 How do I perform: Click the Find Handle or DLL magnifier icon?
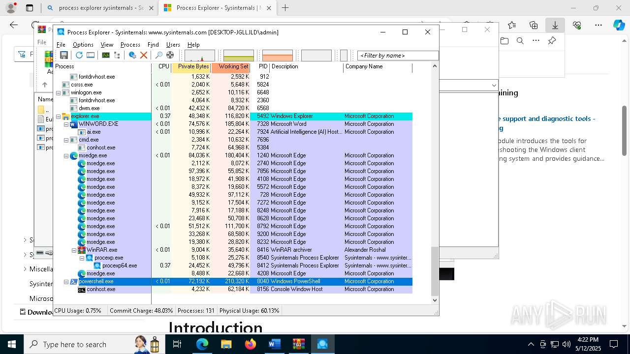click(158, 55)
